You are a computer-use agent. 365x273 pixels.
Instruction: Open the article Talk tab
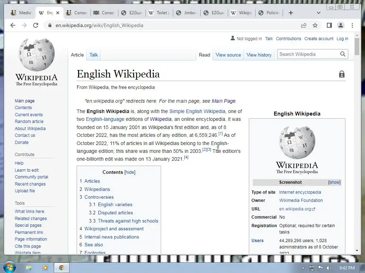click(x=94, y=55)
